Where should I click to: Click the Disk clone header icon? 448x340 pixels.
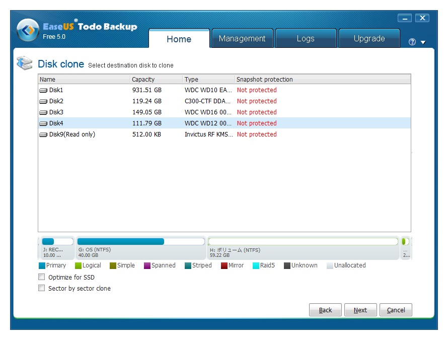(24, 63)
